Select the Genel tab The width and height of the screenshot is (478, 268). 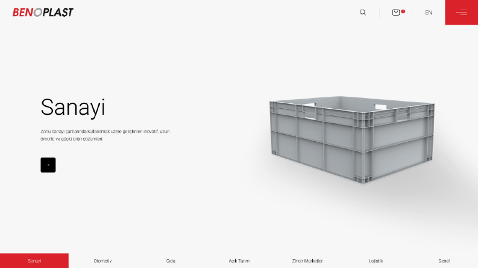[444, 261]
